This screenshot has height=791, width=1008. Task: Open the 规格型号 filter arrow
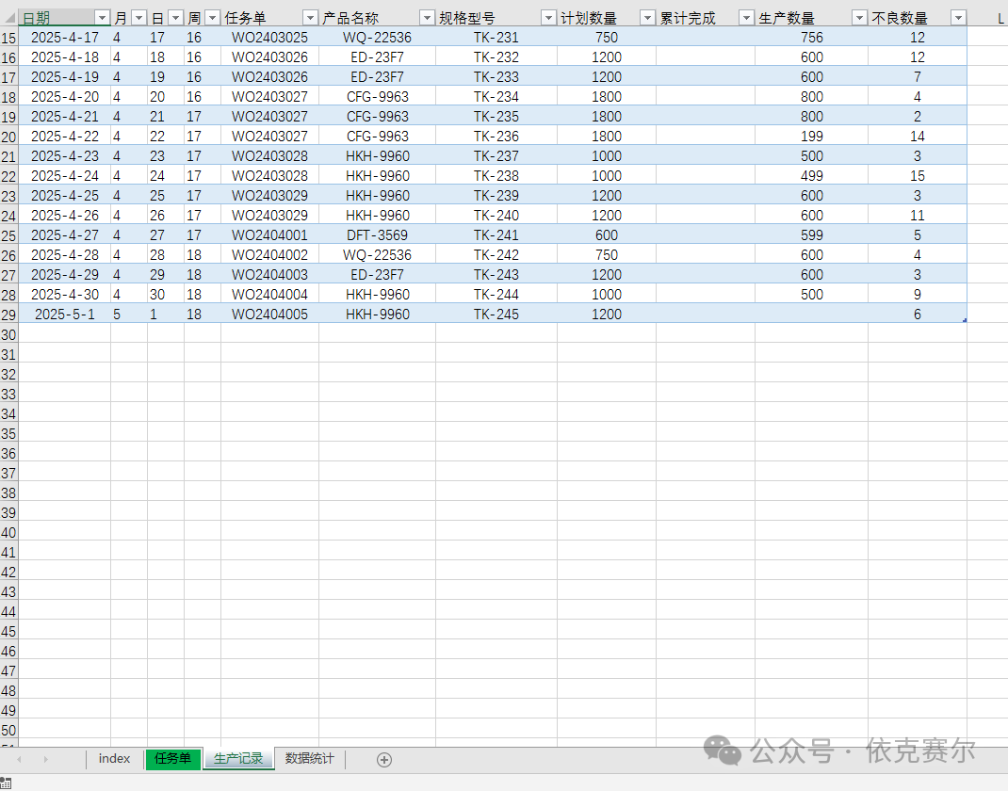click(x=548, y=18)
